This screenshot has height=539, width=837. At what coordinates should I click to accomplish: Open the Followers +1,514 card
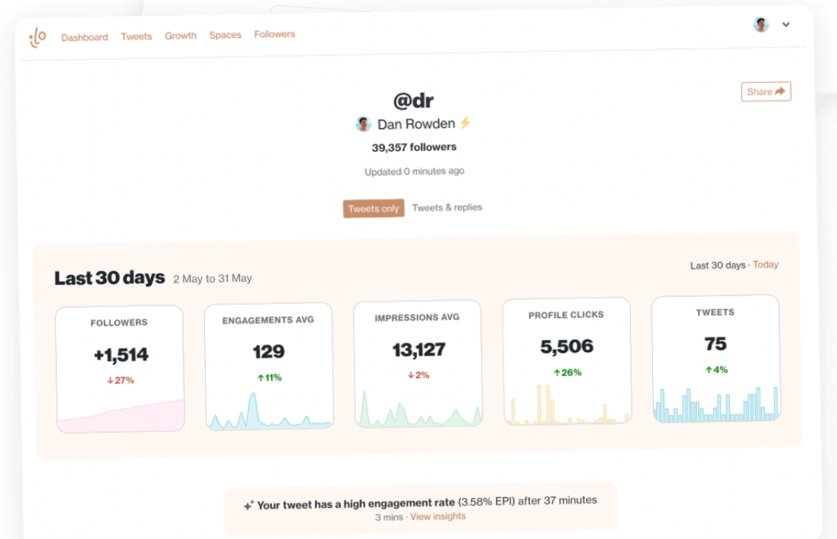click(120, 369)
